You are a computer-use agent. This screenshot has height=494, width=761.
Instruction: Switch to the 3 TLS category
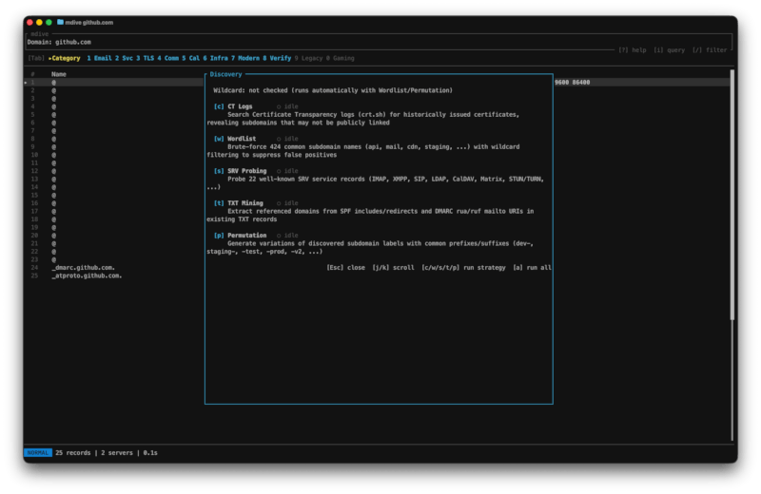pos(146,58)
